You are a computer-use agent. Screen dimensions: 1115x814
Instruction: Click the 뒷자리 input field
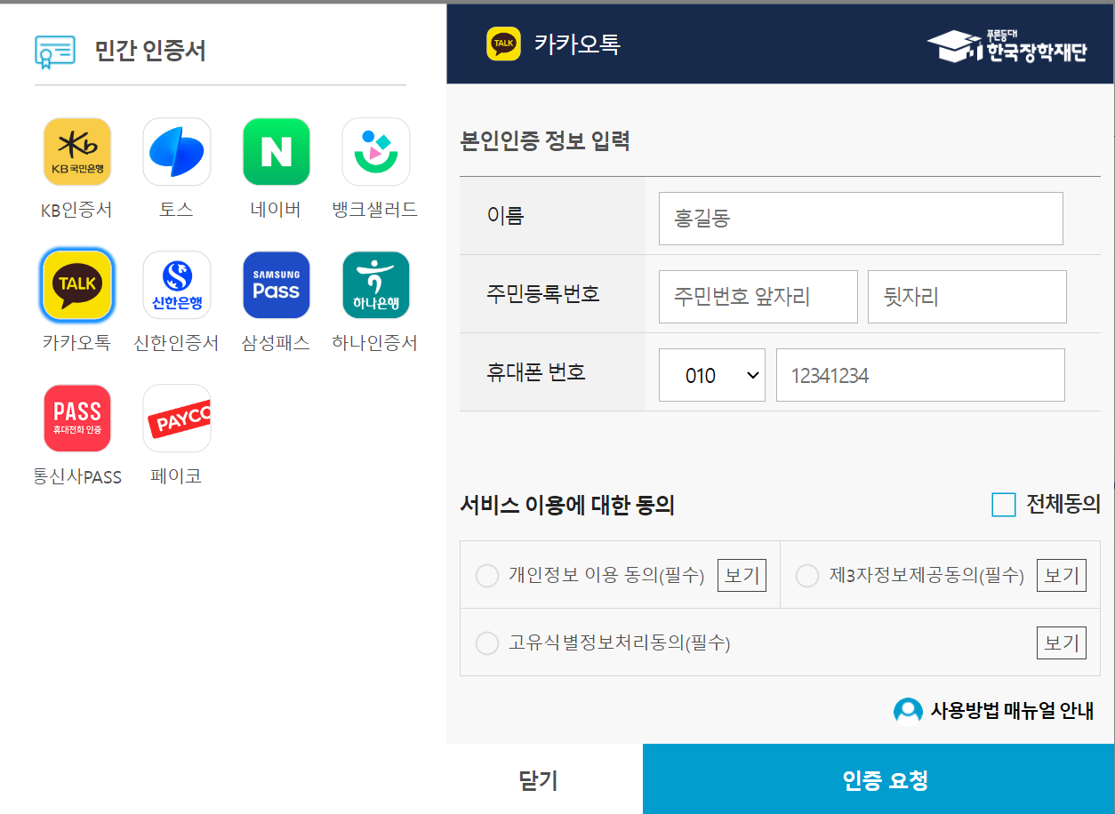coord(967,297)
